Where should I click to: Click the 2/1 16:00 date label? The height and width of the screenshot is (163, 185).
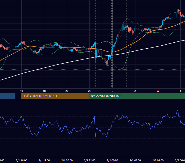21,160
